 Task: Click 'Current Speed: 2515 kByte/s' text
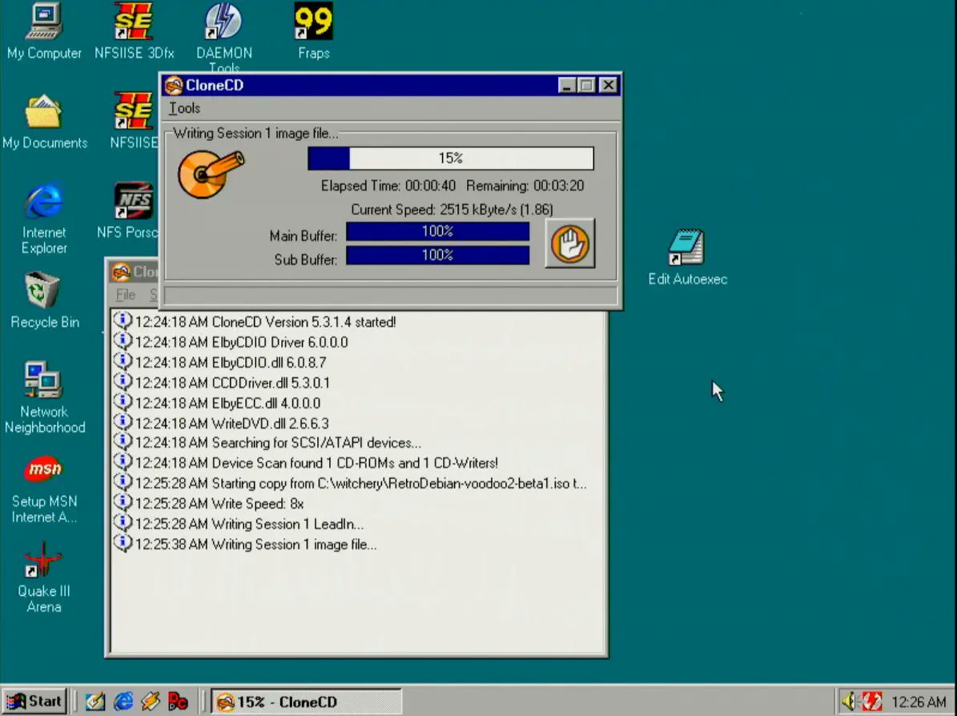coord(452,209)
